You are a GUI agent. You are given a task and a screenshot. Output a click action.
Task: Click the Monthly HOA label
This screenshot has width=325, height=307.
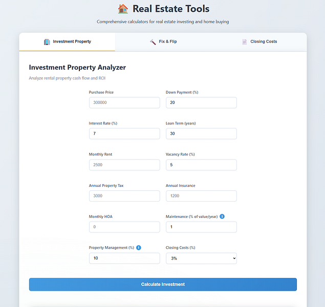point(101,216)
